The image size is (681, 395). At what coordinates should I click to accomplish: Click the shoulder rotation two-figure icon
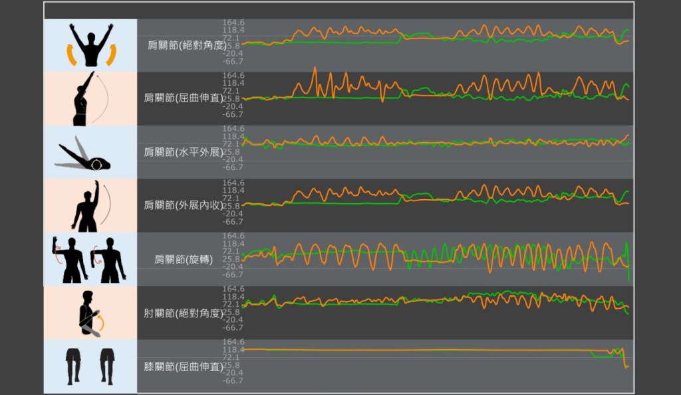coord(90,259)
